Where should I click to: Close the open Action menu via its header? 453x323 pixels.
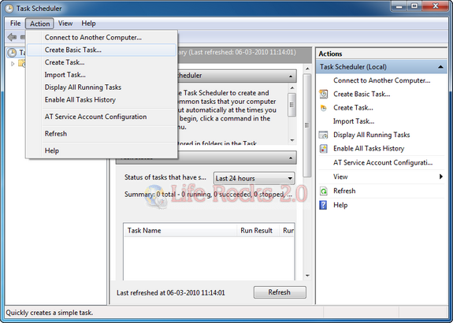click(x=39, y=24)
